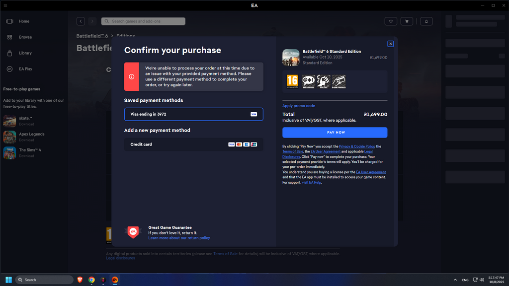Open EA User Agreement link in license sentence
Viewport: 509px width, 286px height.
point(371,172)
